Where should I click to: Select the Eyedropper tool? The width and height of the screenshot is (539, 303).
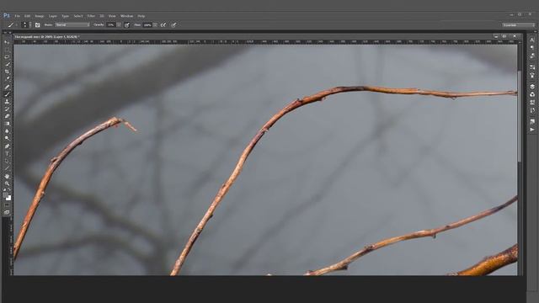[7, 79]
